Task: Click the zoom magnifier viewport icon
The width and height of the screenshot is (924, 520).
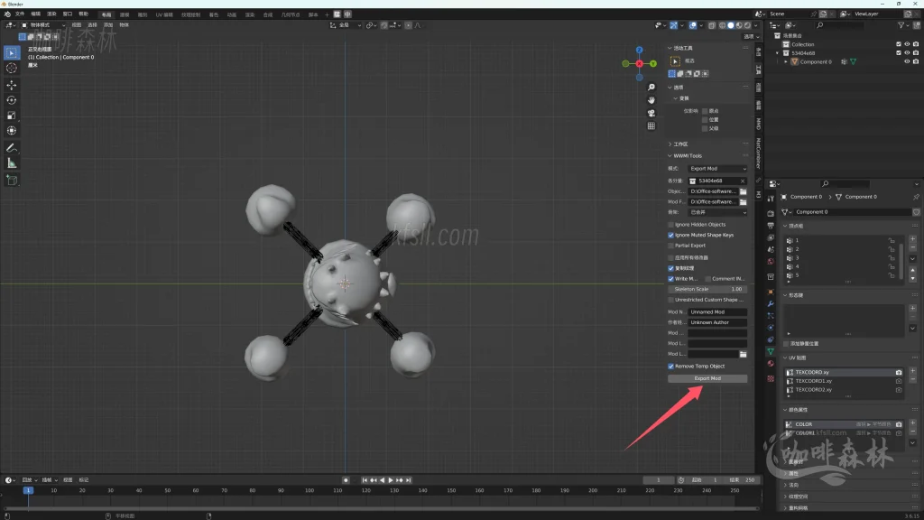Action: 651,88
